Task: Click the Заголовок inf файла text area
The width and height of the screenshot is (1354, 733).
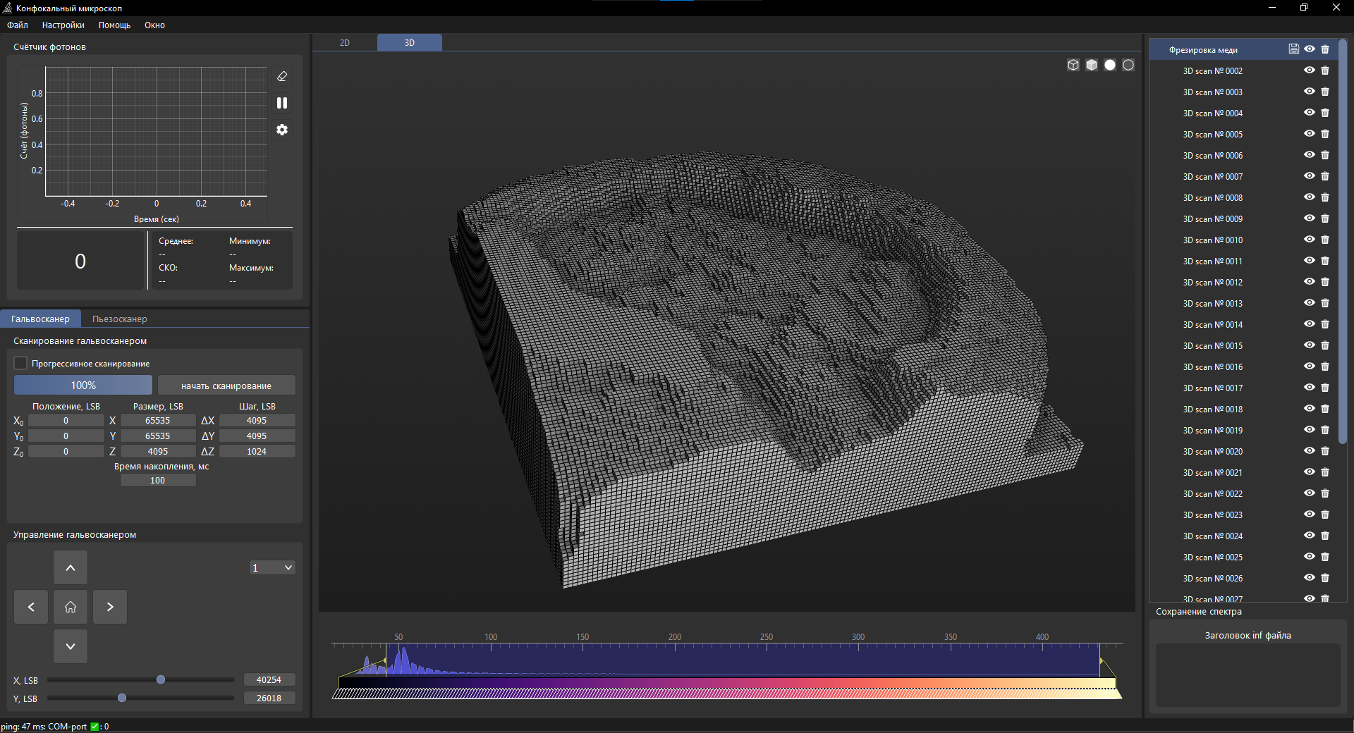Action: click(1248, 675)
